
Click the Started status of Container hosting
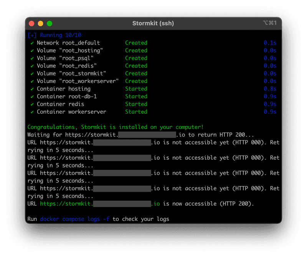(x=136, y=89)
